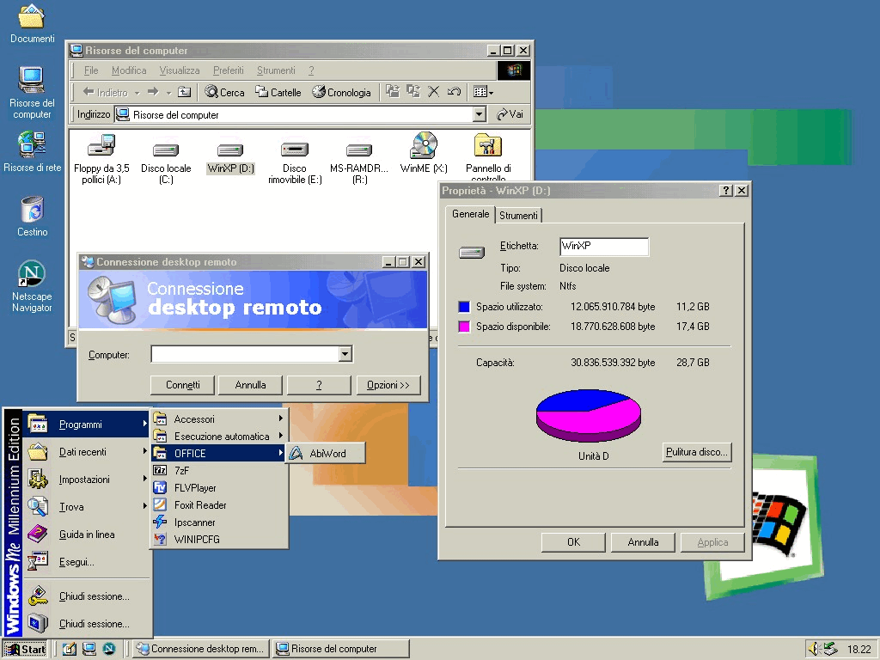Click the magenta Spazio disponibile swatch
The width and height of the screenshot is (880, 660).
click(x=464, y=327)
